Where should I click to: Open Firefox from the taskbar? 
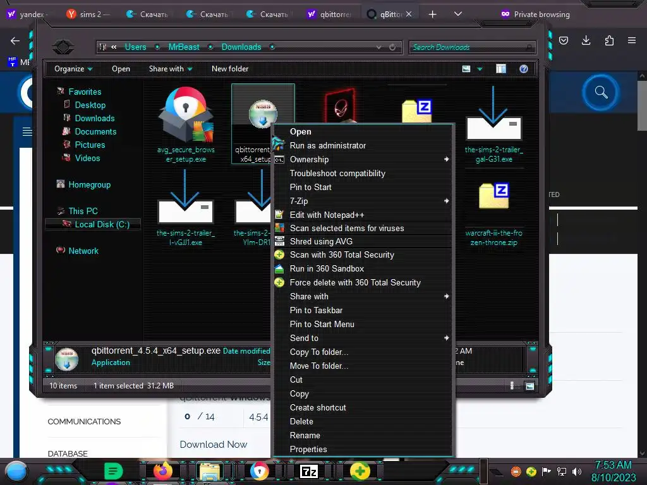click(162, 471)
